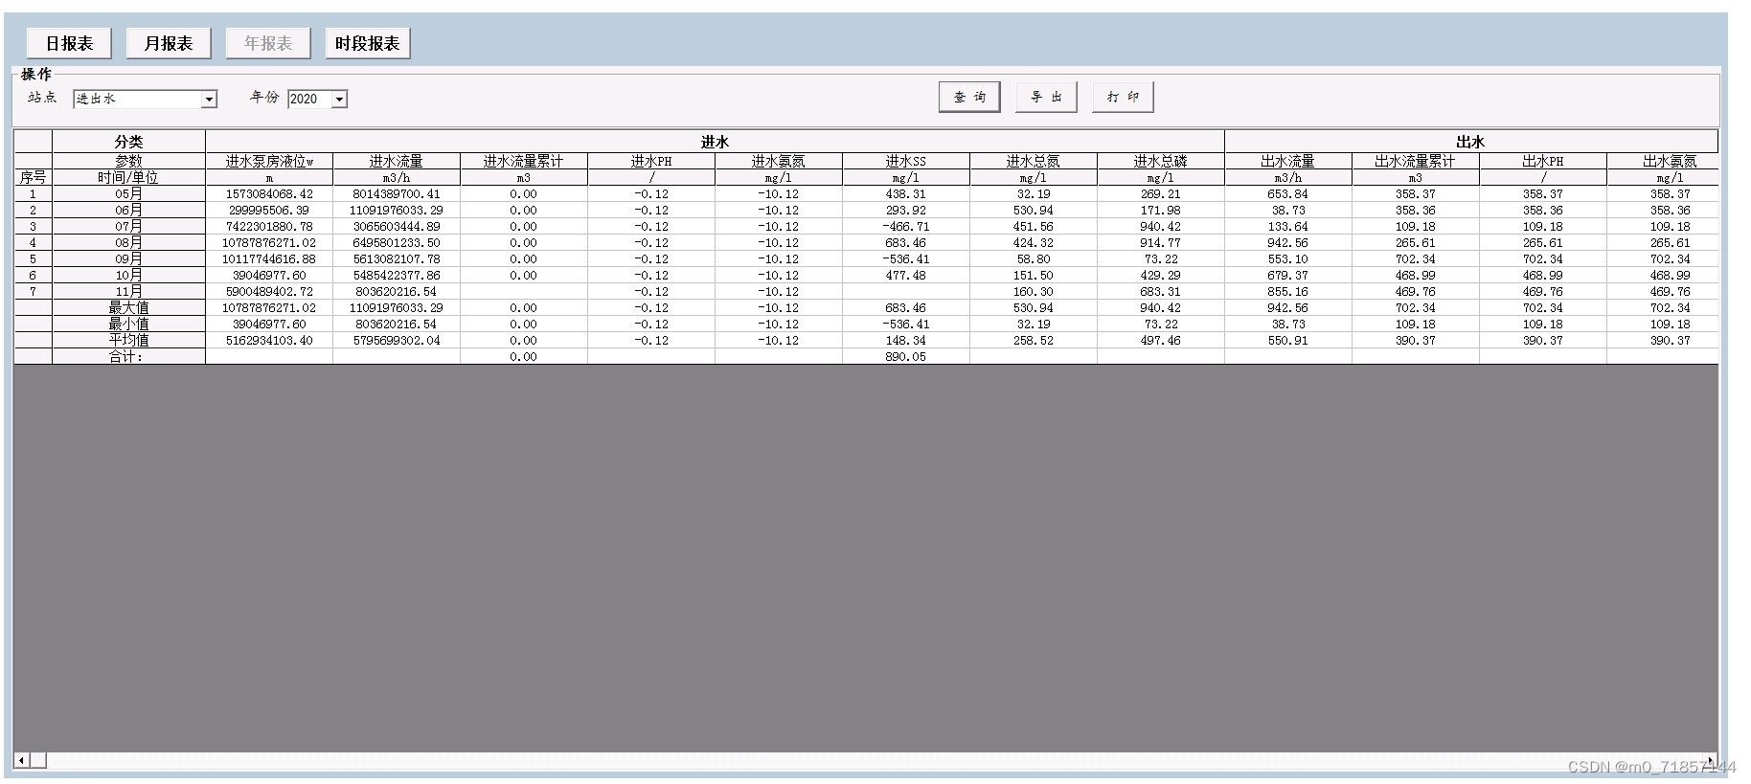Click the 分类 header cell

(128, 142)
